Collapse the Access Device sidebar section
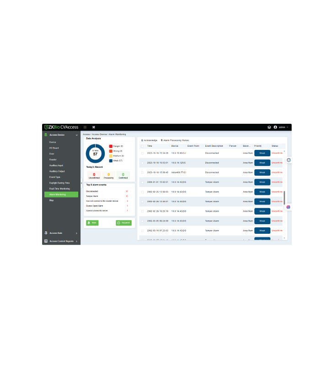 76,135
